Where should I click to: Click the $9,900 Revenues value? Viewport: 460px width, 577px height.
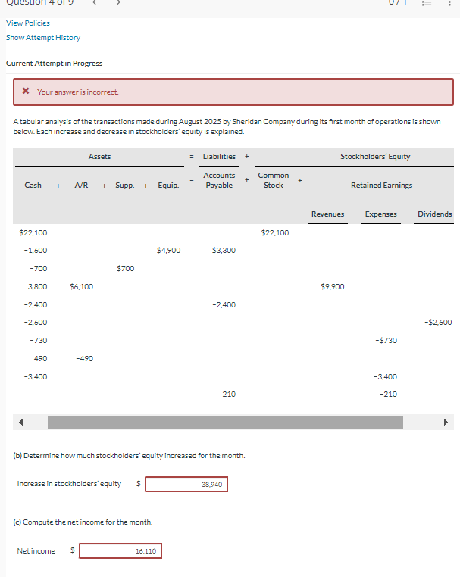333,287
